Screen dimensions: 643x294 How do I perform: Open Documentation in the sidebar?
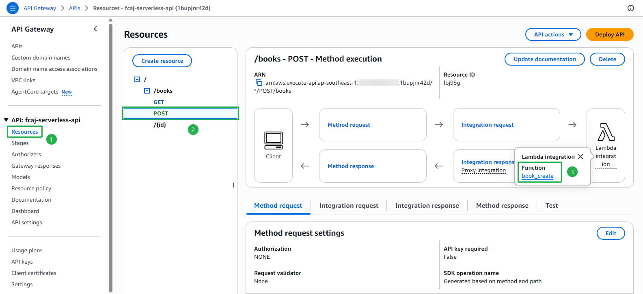pos(31,200)
